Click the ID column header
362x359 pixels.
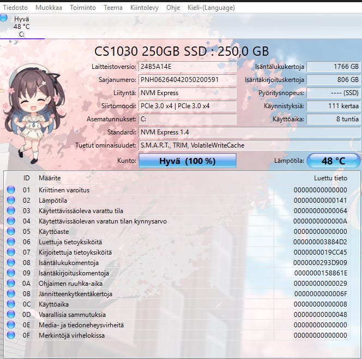coord(27,178)
